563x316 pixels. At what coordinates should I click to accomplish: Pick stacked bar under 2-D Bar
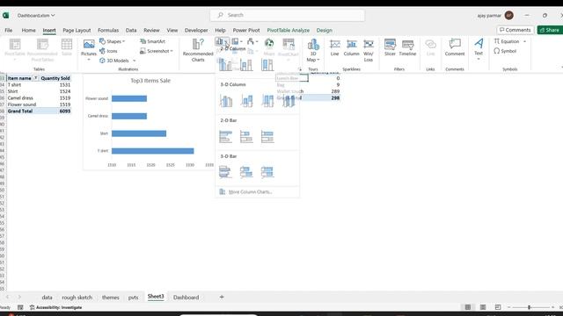tap(246, 137)
